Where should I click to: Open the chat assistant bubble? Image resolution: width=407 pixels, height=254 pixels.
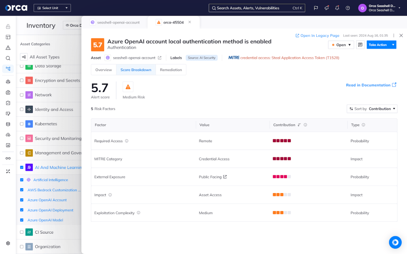(x=395, y=242)
